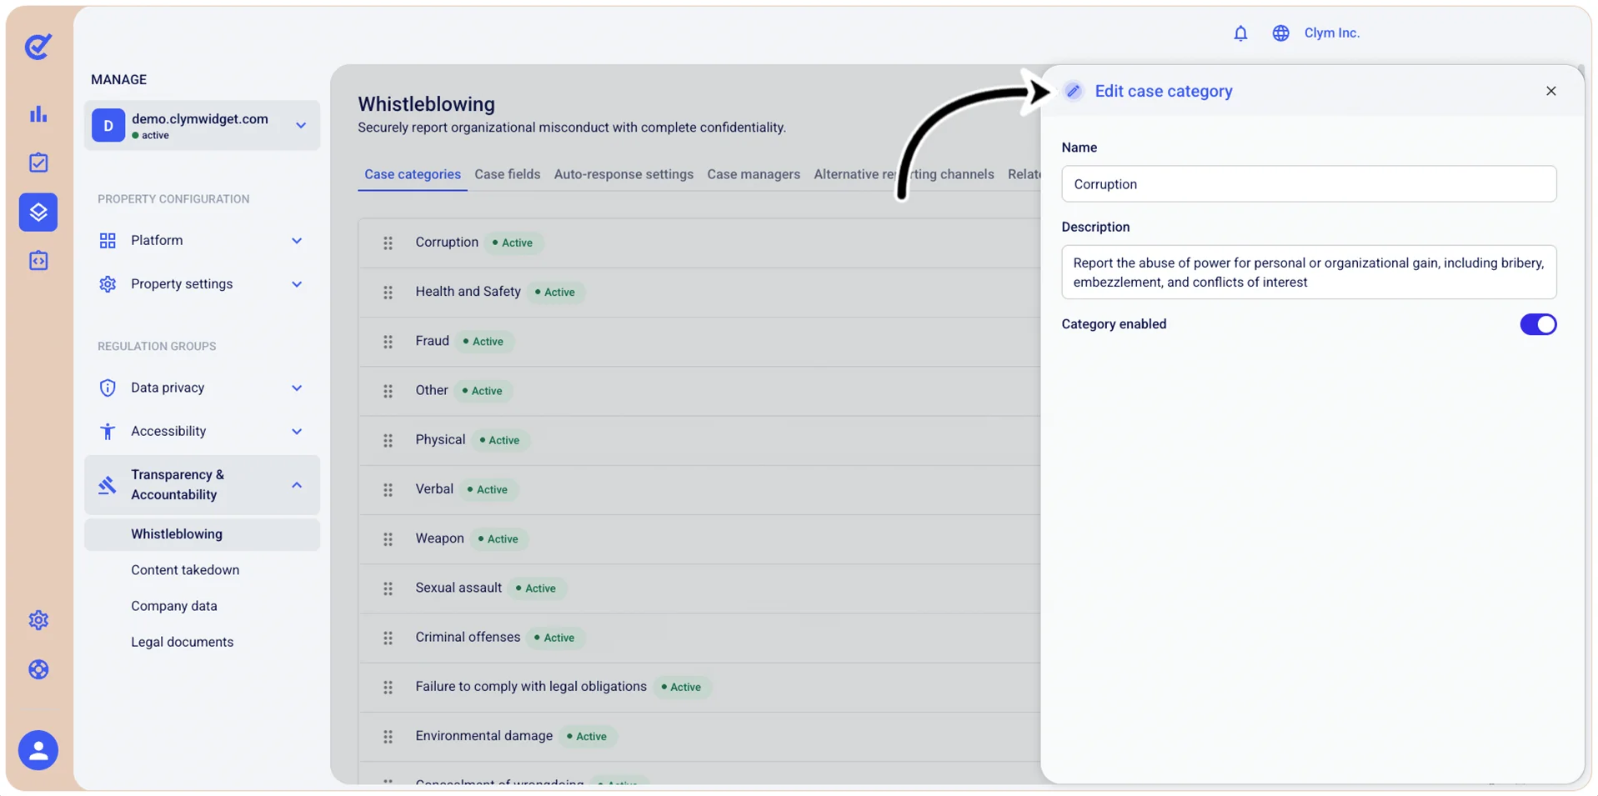The width and height of the screenshot is (1598, 796).
Task: Open the Auto-response settings tab
Action: (624, 174)
